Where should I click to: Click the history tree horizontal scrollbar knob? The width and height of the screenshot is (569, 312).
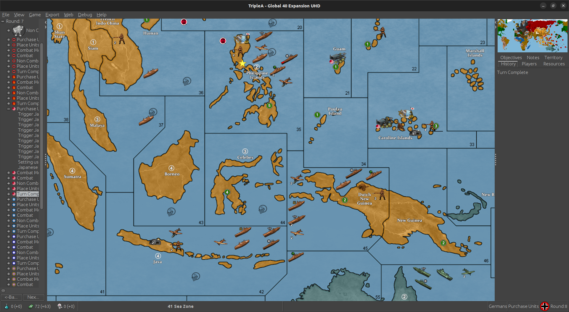click(x=3, y=290)
